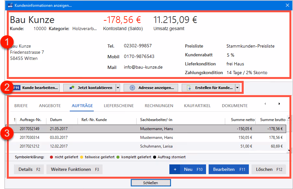
Task: Select the AUFTRÄGE tab
Action: tap(82, 106)
